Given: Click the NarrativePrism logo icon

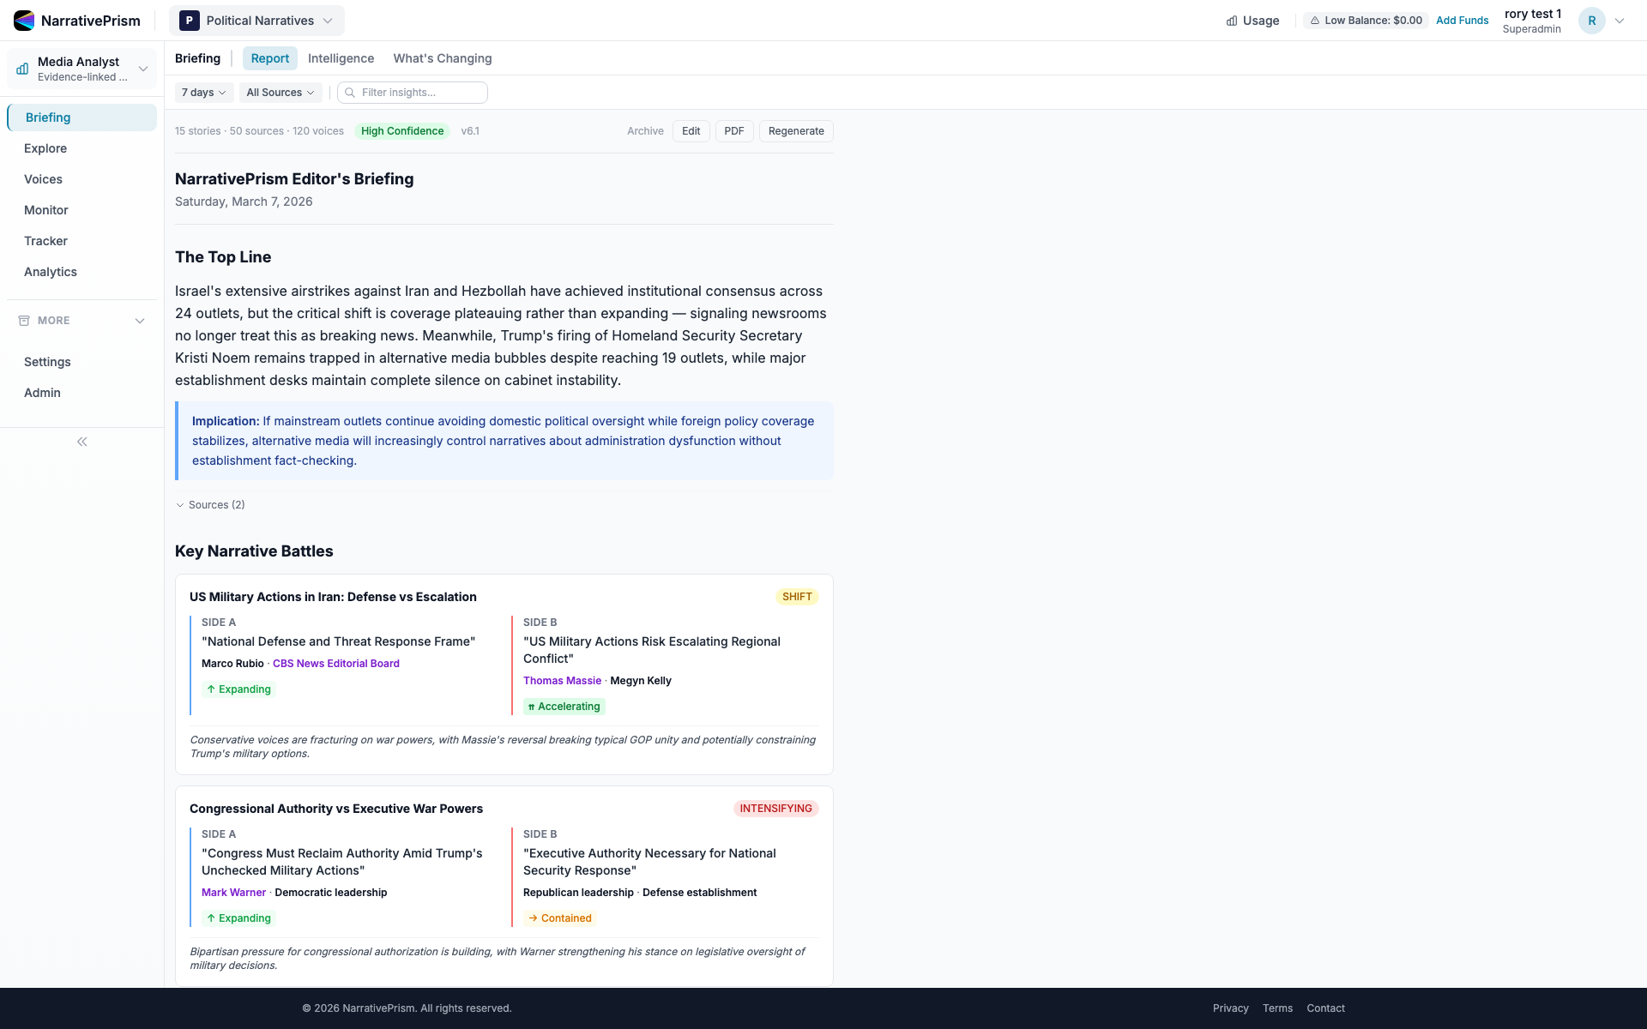Looking at the screenshot, I should pos(23,20).
